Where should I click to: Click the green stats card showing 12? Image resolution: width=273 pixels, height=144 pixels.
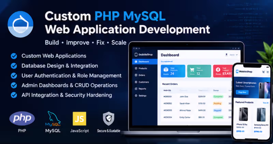pyautogui.click(x=199, y=71)
